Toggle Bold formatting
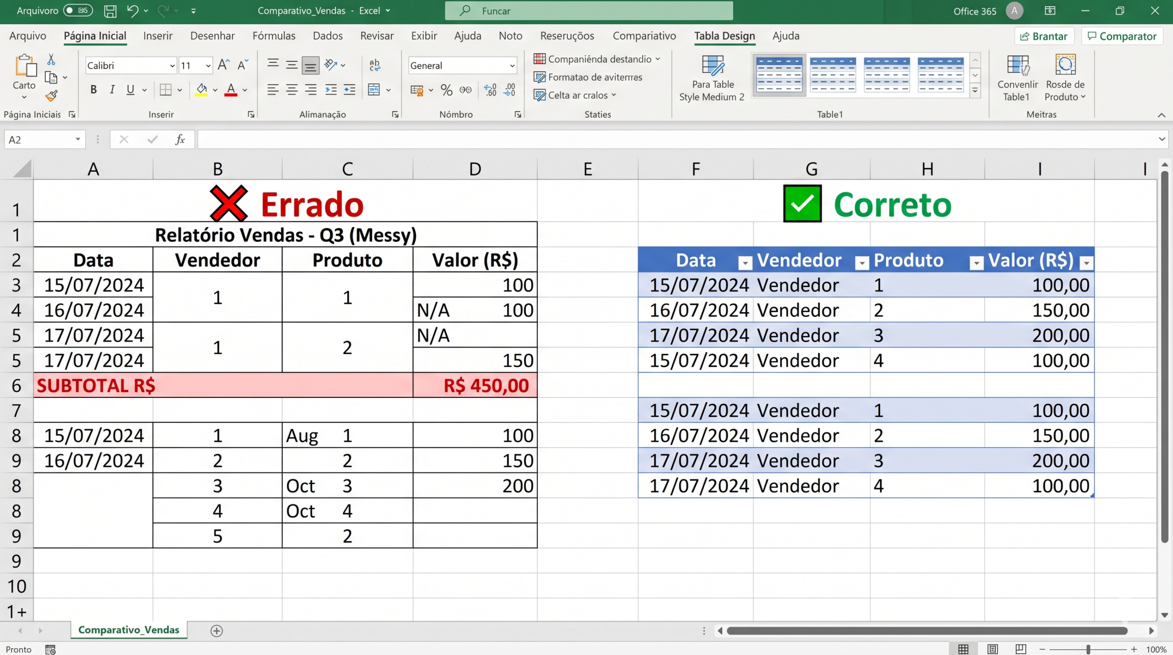 coord(93,90)
